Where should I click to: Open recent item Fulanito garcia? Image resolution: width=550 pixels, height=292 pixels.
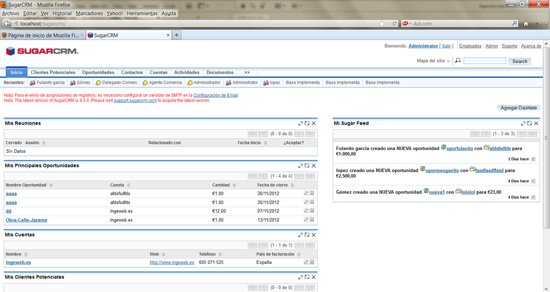47,83
